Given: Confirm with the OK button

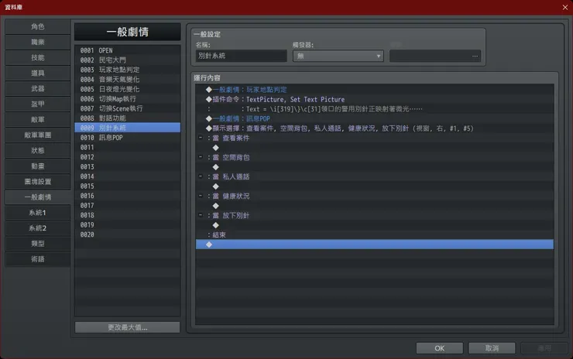Looking at the screenshot, I should 440,348.
